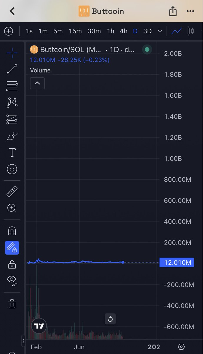Image resolution: width=203 pixels, height=354 pixels.
Task: Toggle lock all drawings
Action: [12, 264]
